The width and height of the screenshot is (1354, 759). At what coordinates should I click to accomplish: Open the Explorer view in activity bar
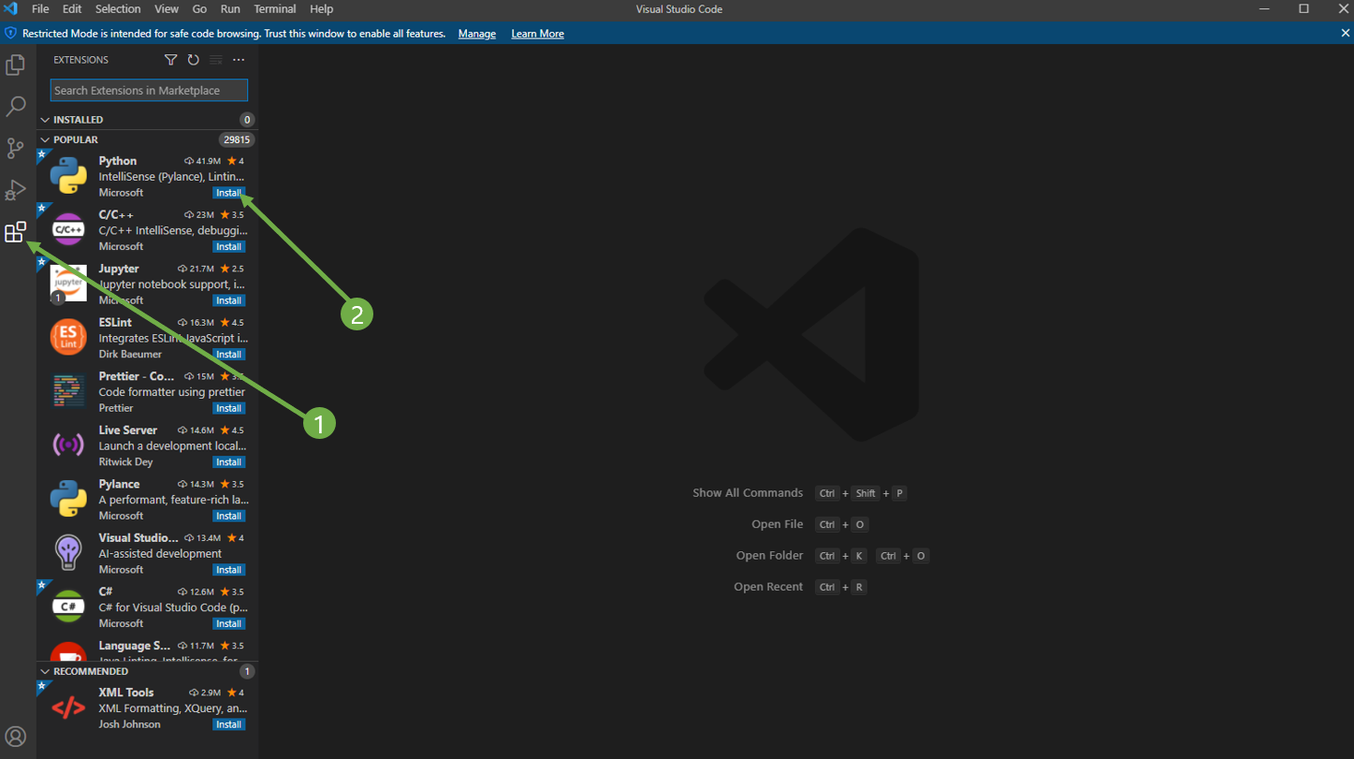[16, 66]
